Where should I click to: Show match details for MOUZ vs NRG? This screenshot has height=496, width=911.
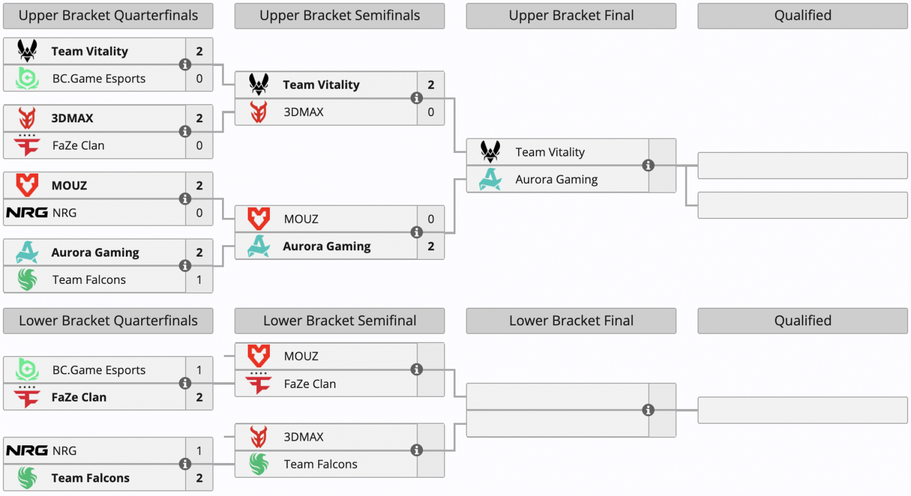[x=185, y=199]
